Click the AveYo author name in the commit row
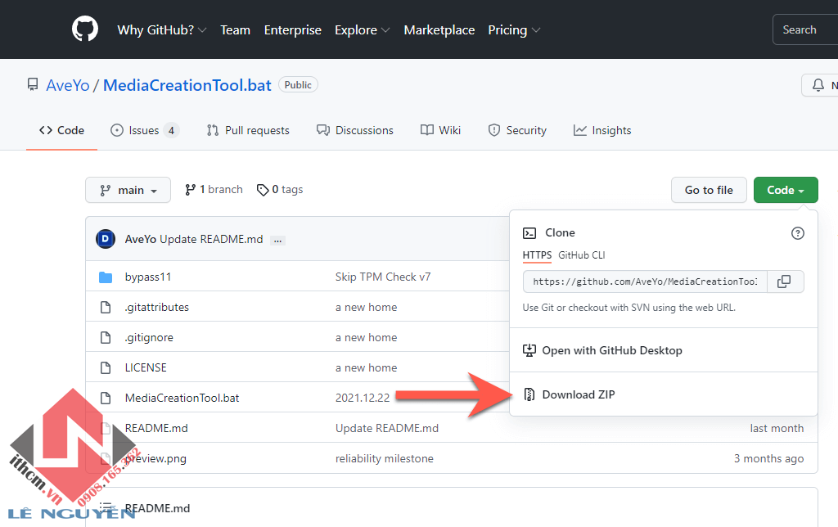Image resolution: width=838 pixels, height=527 pixels. coord(141,239)
